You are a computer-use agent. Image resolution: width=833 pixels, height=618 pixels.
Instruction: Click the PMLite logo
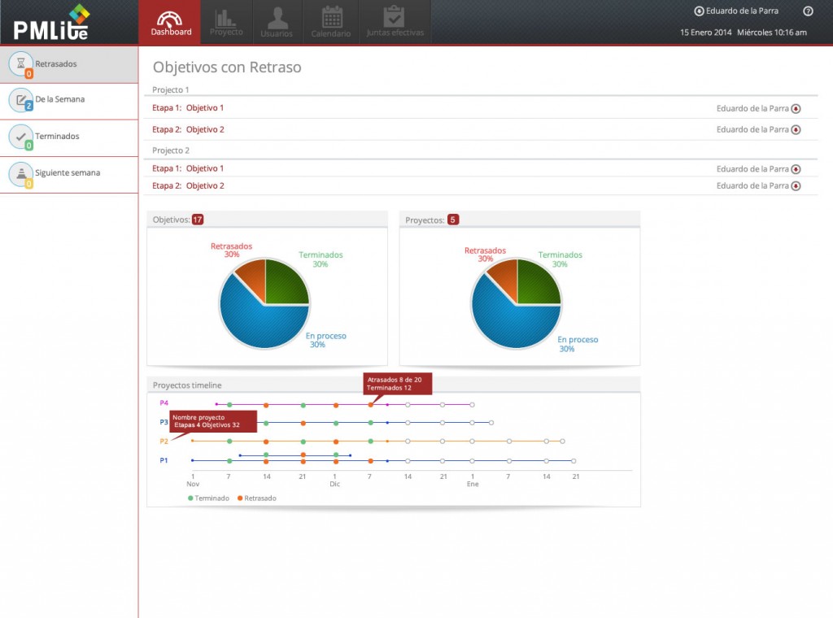(x=51, y=23)
